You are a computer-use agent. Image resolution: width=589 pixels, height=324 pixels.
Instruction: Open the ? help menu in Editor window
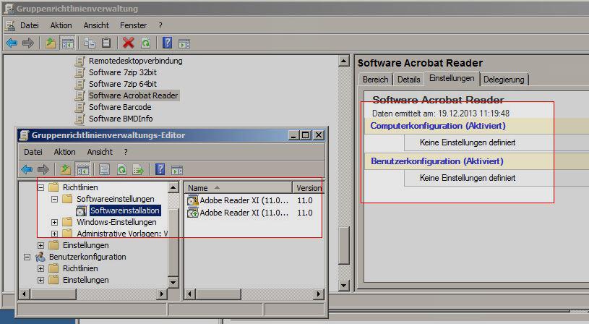coord(126,152)
